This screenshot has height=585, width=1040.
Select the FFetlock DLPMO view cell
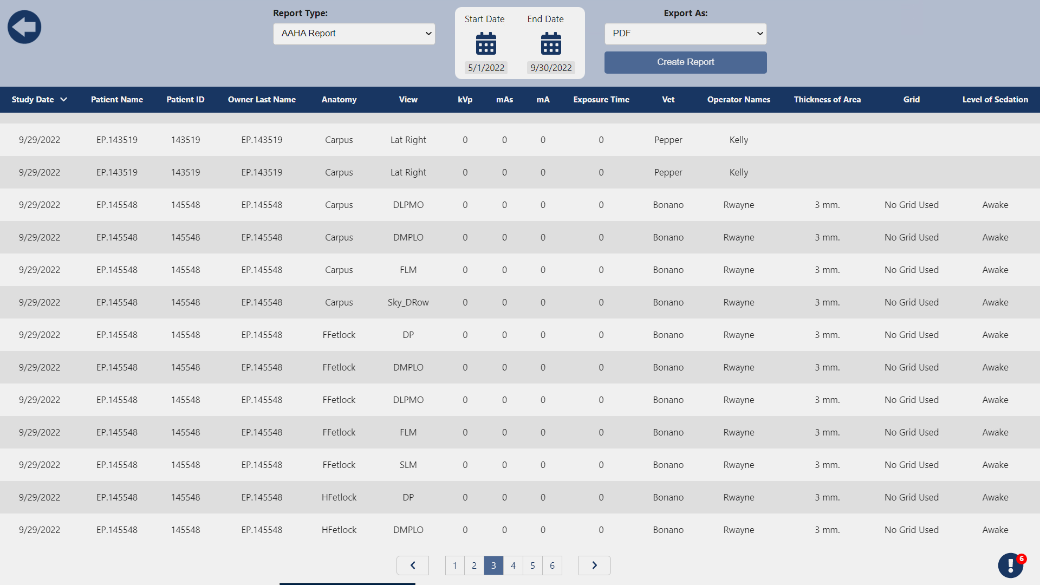408,400
